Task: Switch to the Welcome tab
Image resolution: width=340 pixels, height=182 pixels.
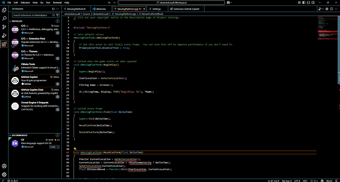Action: click(101, 9)
